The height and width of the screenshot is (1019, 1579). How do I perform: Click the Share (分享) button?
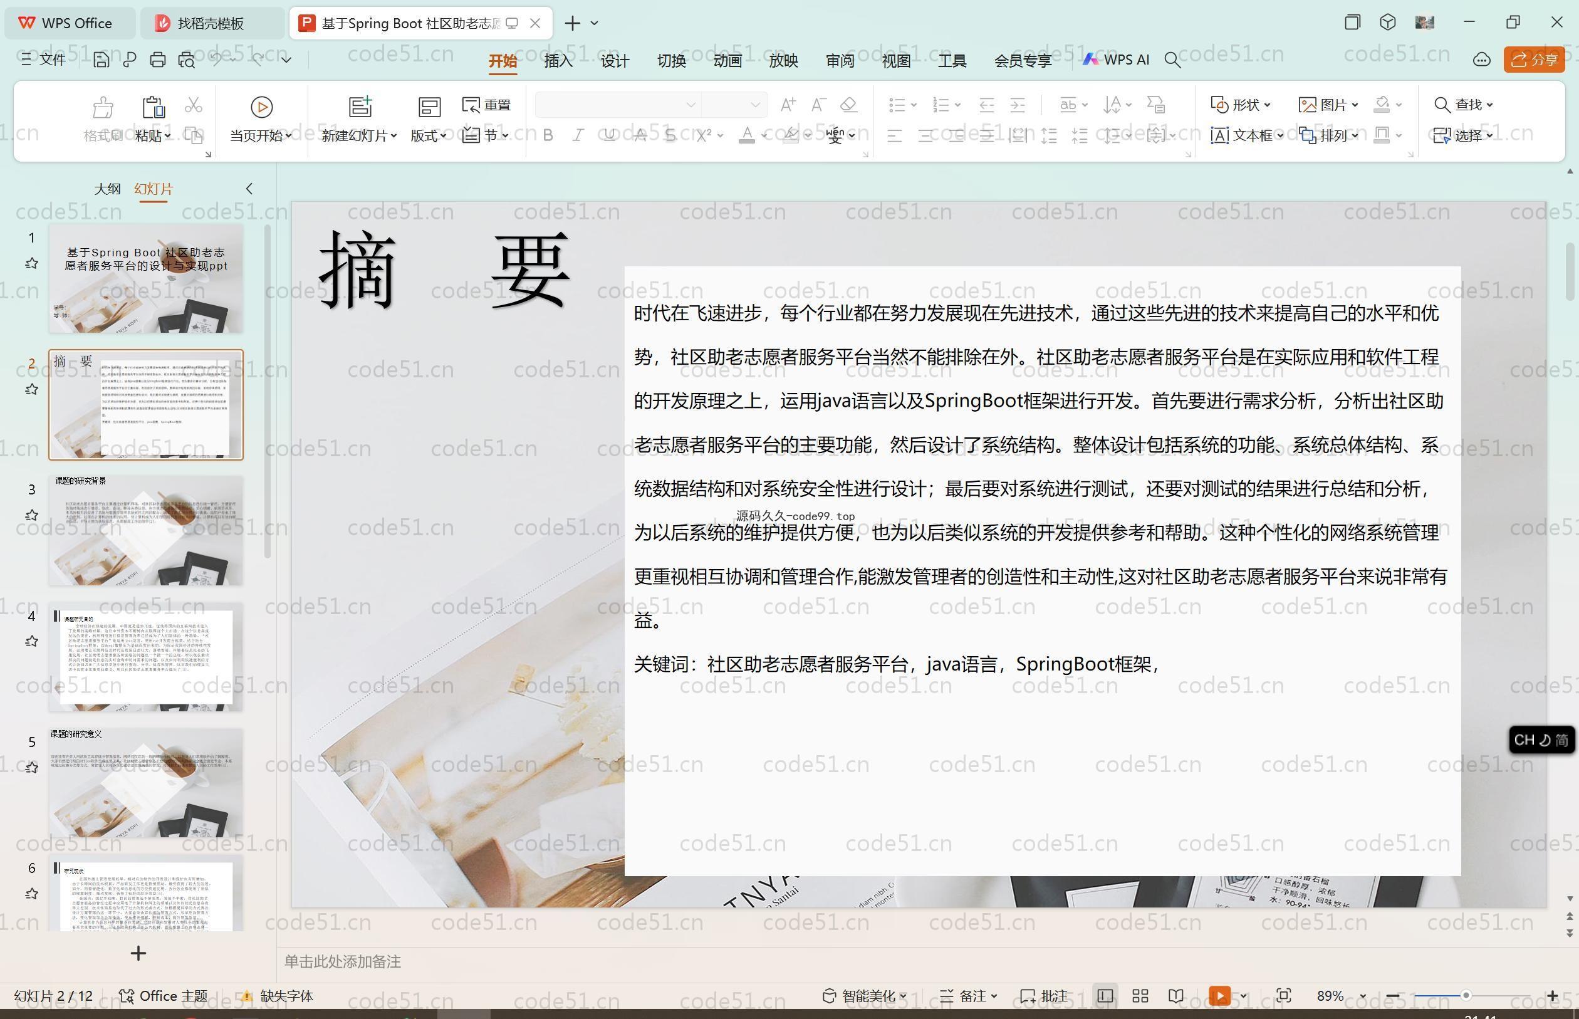(x=1535, y=60)
